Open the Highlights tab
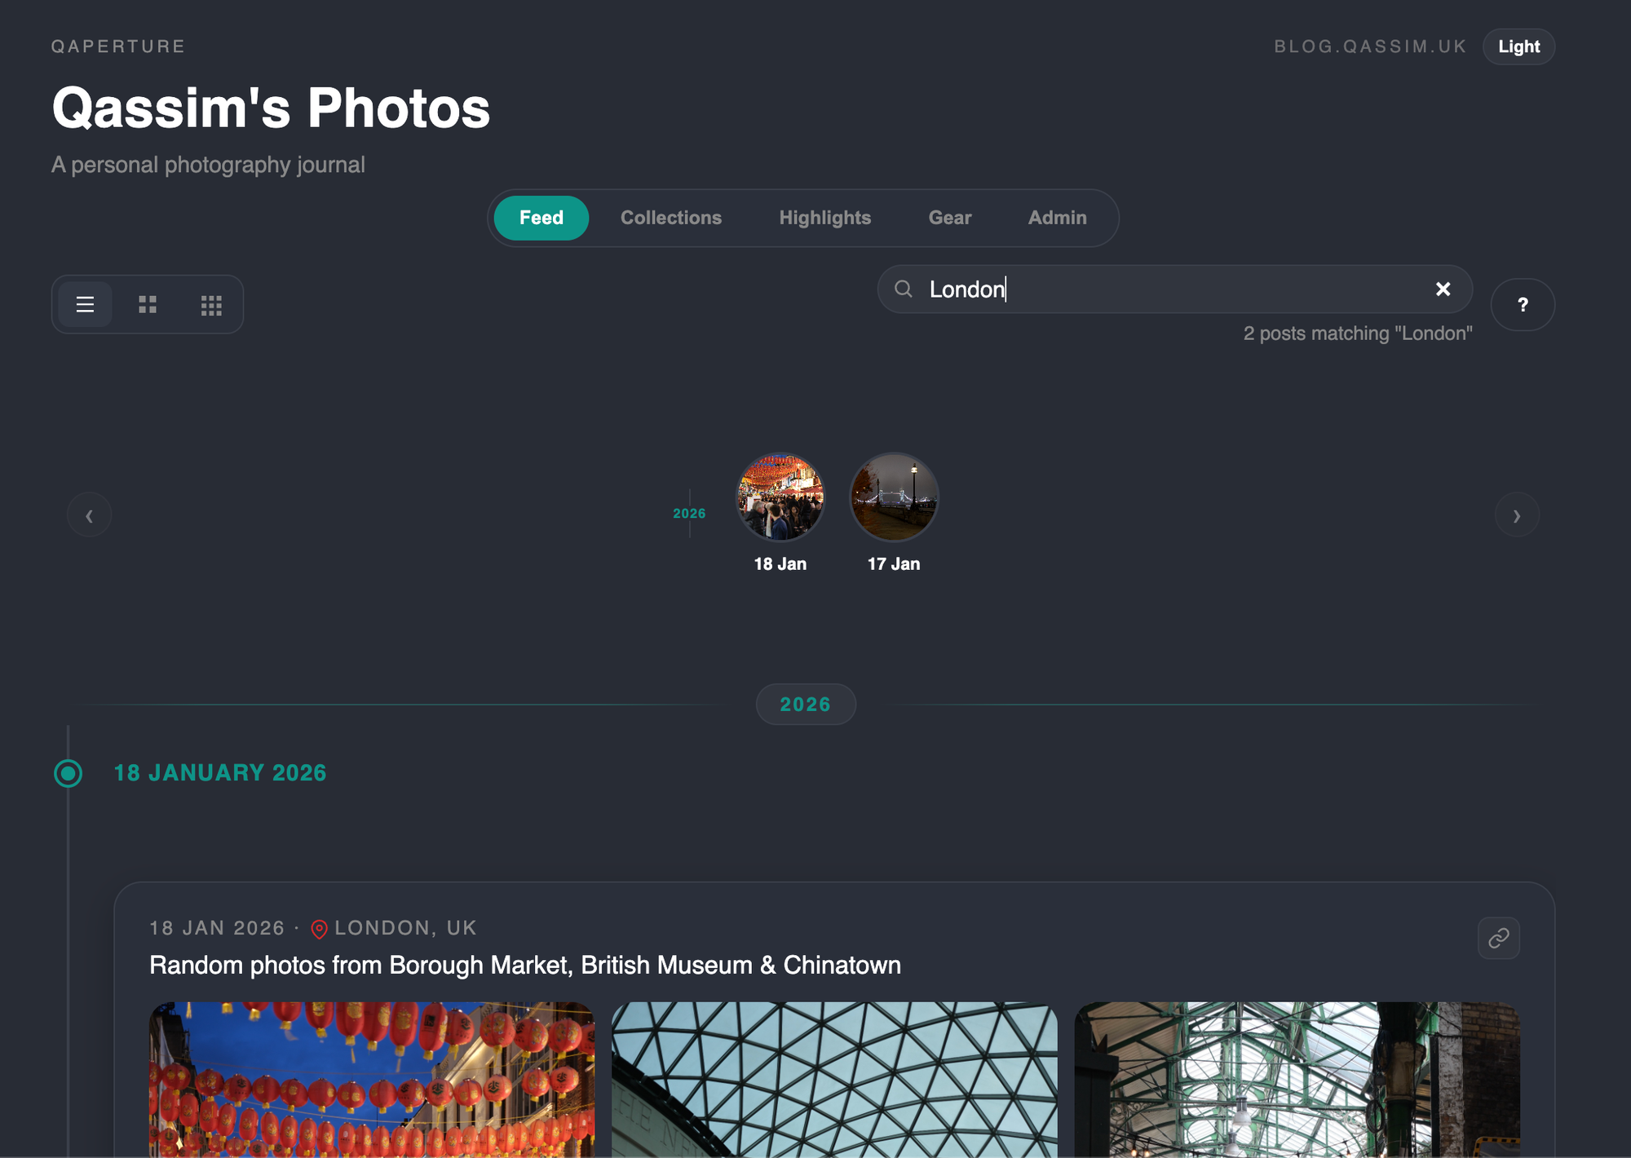Image resolution: width=1631 pixels, height=1158 pixels. click(824, 218)
